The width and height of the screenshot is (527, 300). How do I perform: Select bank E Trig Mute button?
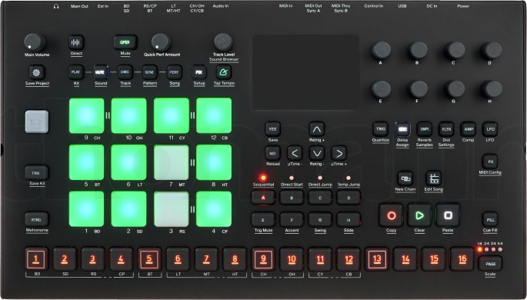pos(263,220)
